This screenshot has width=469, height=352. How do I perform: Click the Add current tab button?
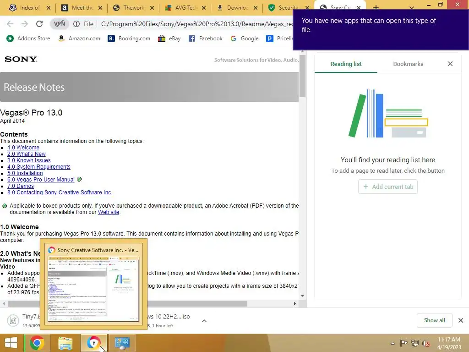click(x=387, y=187)
